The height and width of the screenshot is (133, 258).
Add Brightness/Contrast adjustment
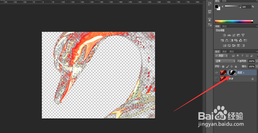click(x=224, y=35)
